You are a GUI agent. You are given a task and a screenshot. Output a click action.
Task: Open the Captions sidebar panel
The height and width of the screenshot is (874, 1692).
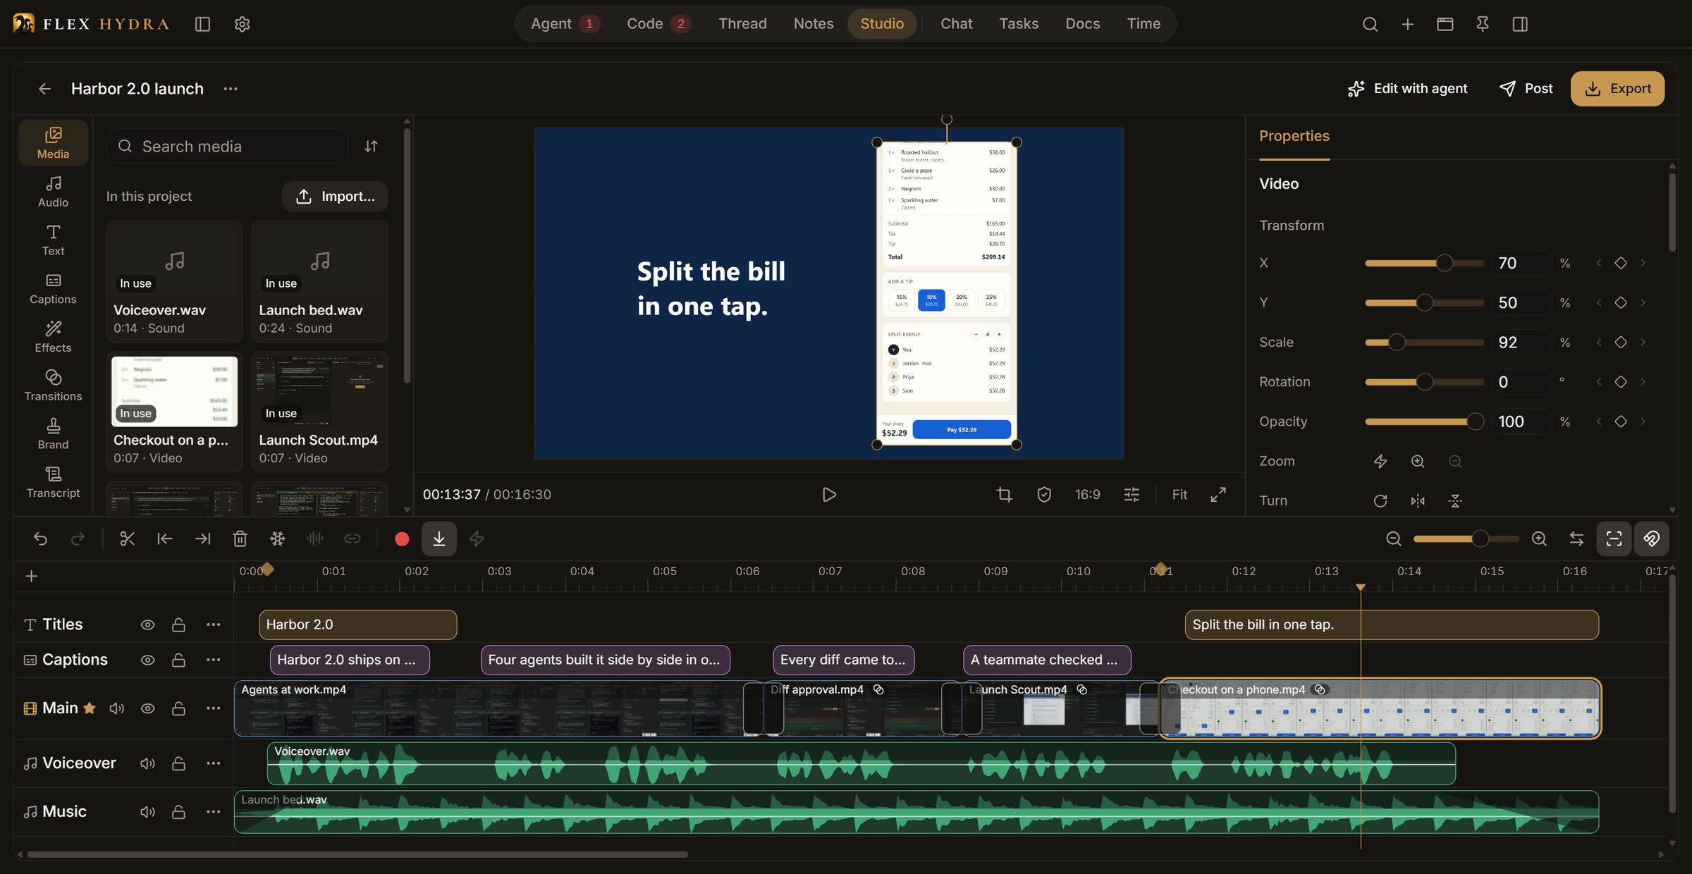53,289
